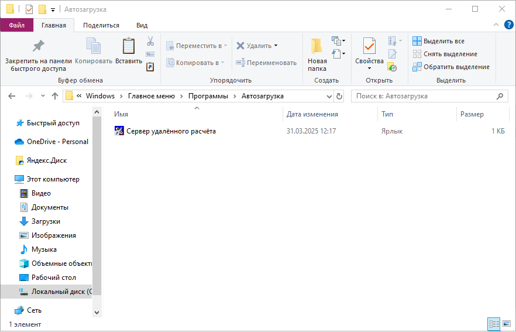Open Загрузки in navigation pane
This screenshot has height=332, width=516.
pyautogui.click(x=46, y=221)
